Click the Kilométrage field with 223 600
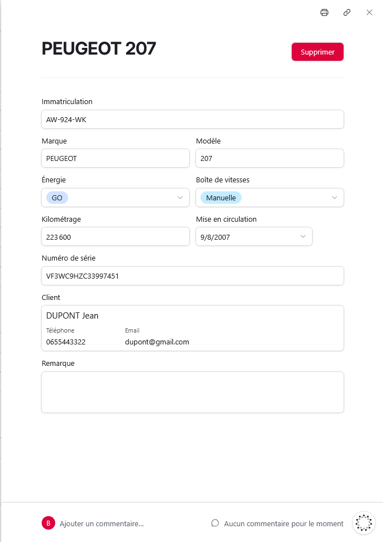 tap(115, 237)
